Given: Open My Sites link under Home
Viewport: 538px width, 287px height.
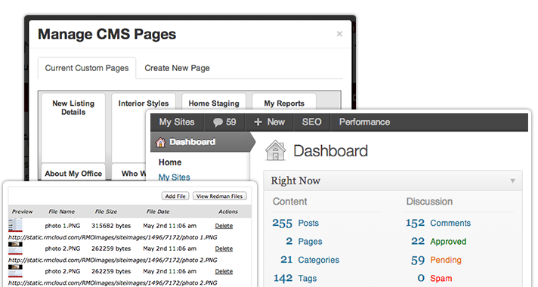Looking at the screenshot, I should (x=175, y=177).
